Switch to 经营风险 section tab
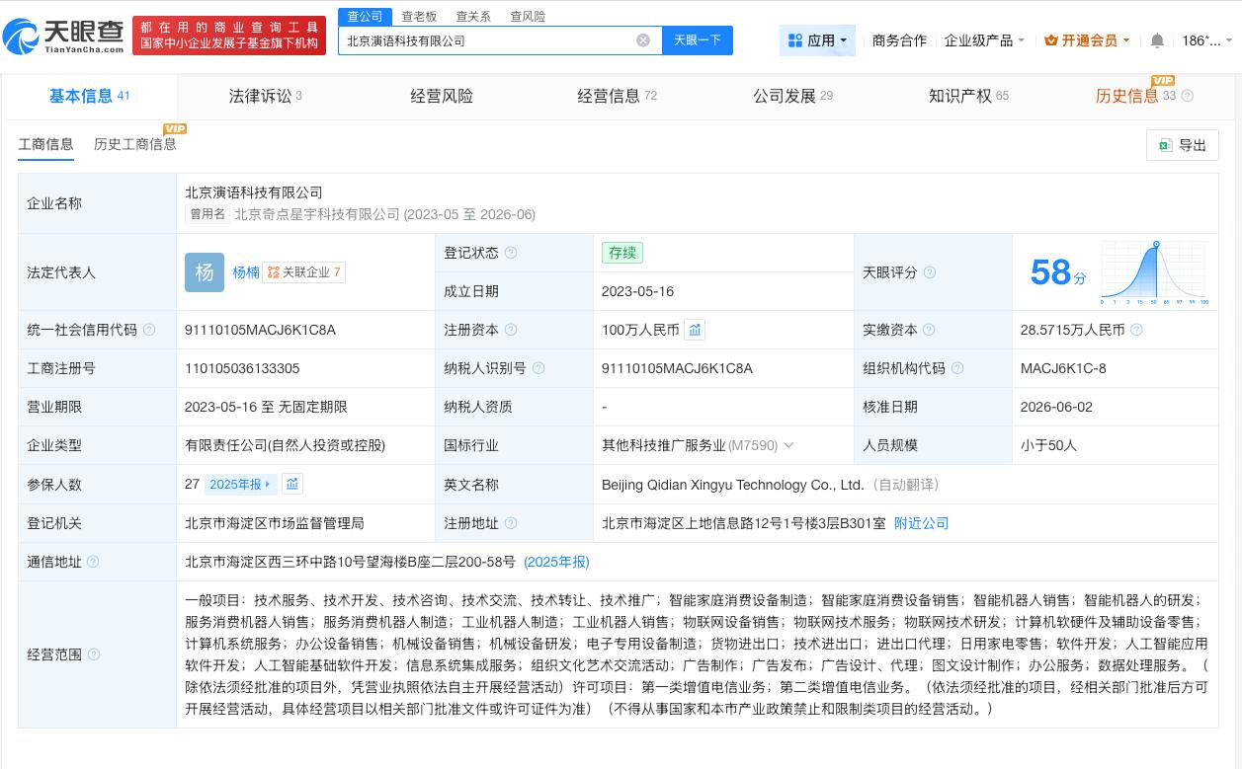This screenshot has height=769, width=1242. (442, 96)
